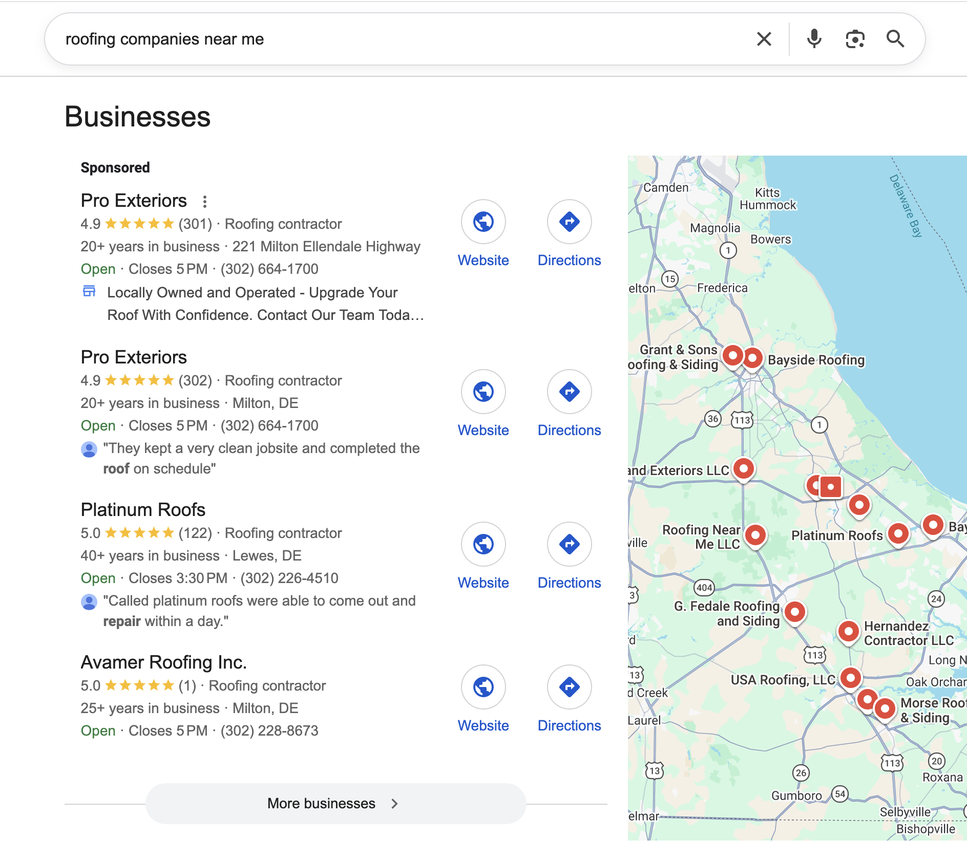Open the three-dot menu beside sponsored Pro Exteriors

point(205,201)
